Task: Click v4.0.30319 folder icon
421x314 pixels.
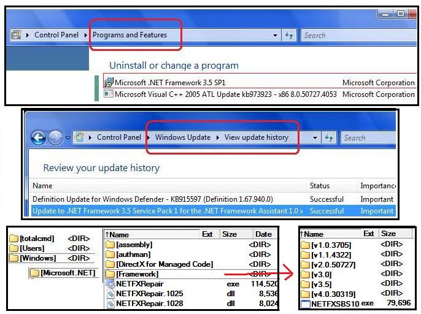Action: coord(305,294)
